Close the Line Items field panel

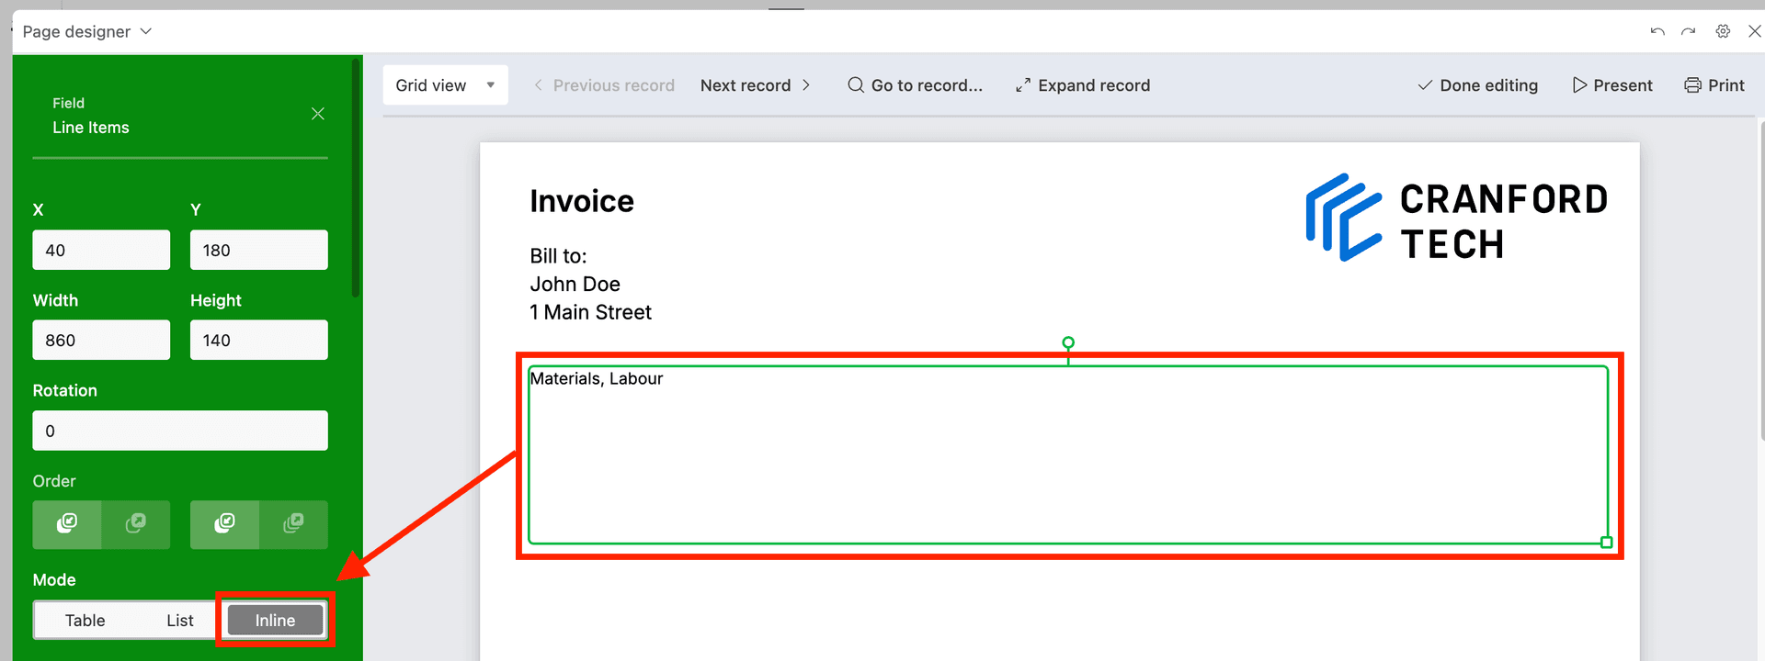318,114
